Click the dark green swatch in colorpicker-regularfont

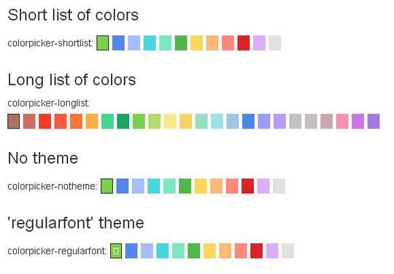(194, 251)
